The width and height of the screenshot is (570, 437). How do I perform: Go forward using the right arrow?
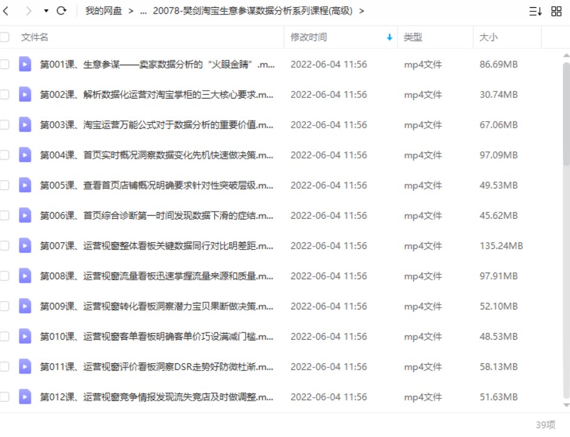pyautogui.click(x=28, y=11)
